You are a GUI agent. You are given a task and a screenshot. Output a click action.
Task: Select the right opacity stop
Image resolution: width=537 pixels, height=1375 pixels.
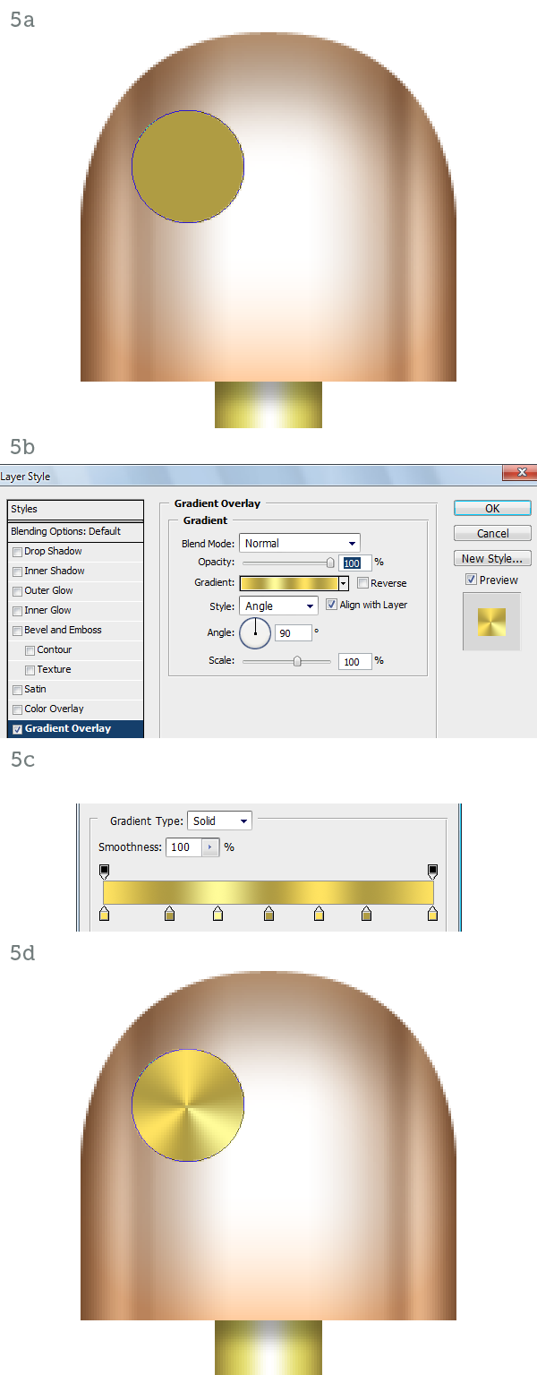tap(433, 871)
